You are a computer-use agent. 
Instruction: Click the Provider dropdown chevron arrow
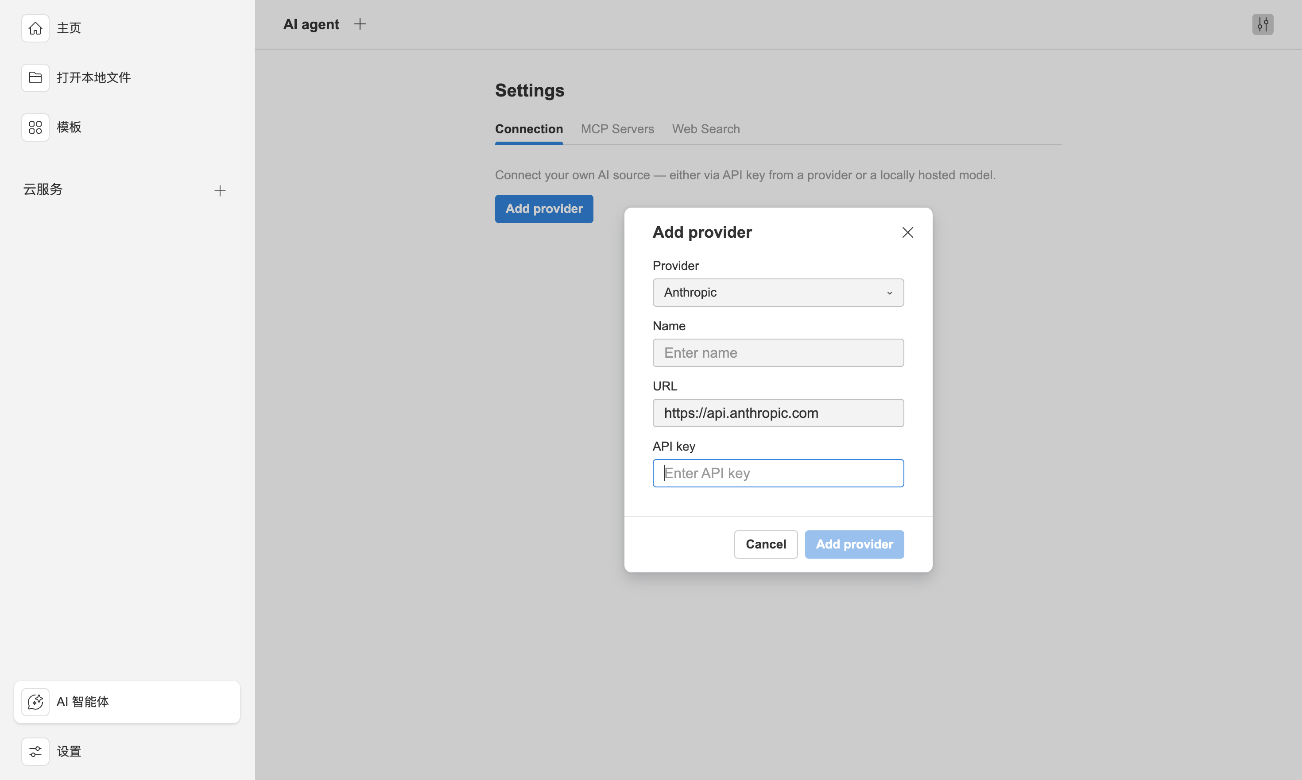pyautogui.click(x=889, y=293)
